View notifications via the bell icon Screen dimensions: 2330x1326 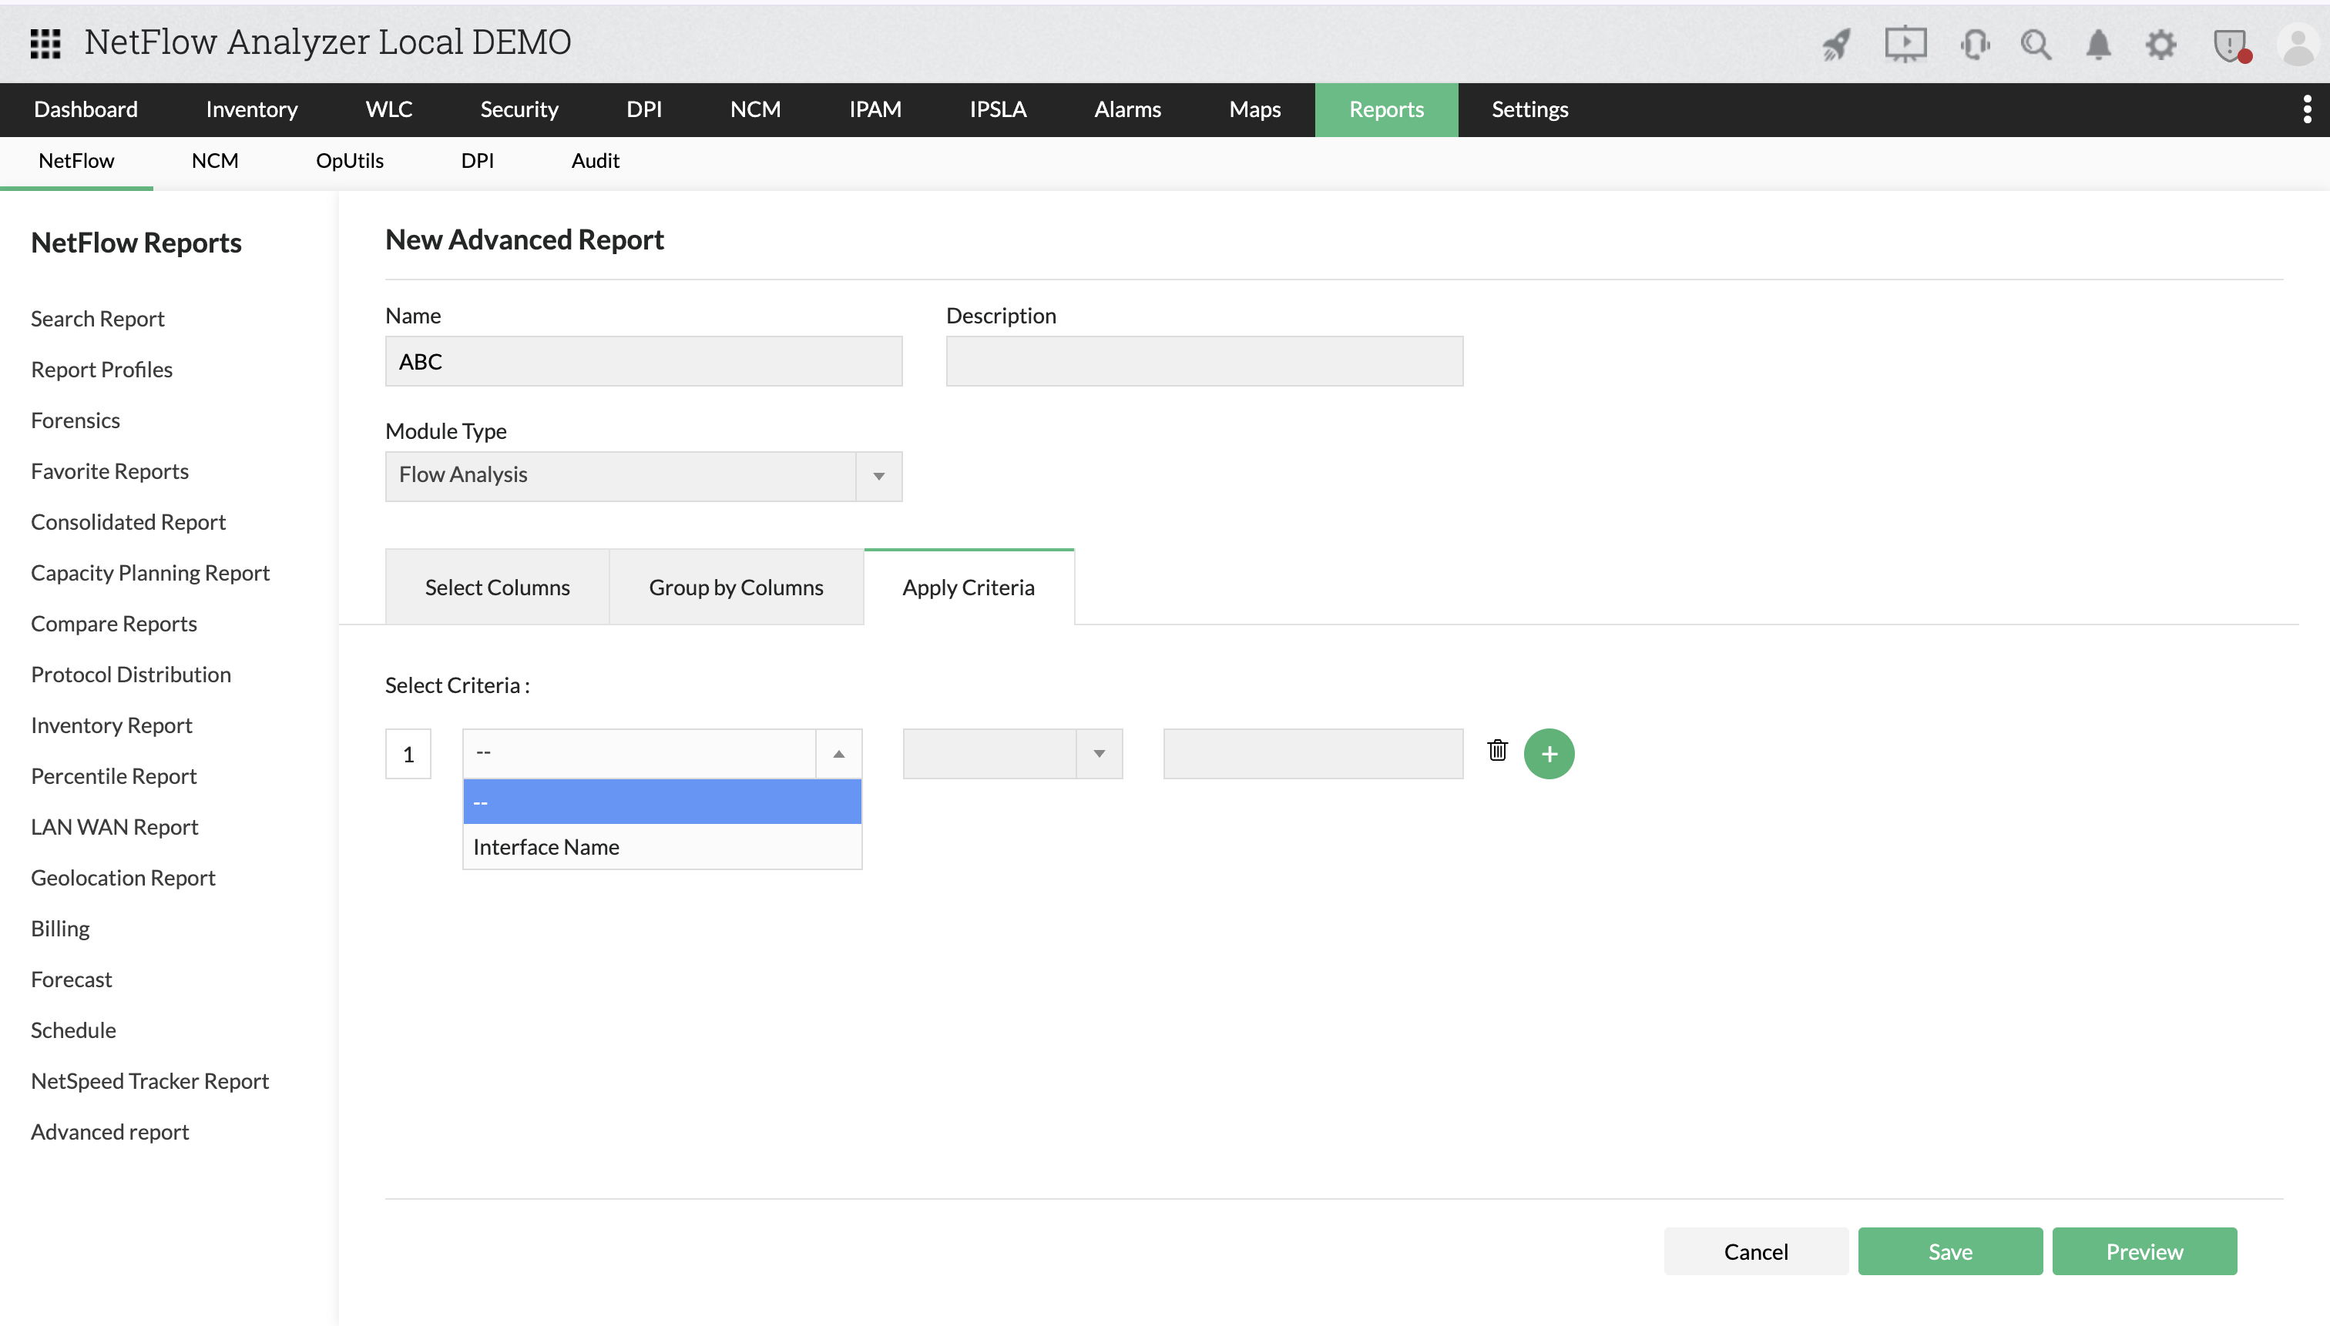(2097, 43)
